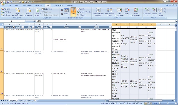The image size is (178, 105).
Task: Open SKU column filter dropdown
Action: (33, 27)
